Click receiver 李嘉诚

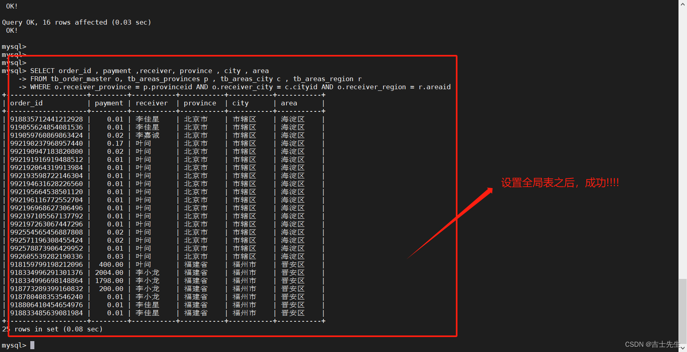(148, 135)
